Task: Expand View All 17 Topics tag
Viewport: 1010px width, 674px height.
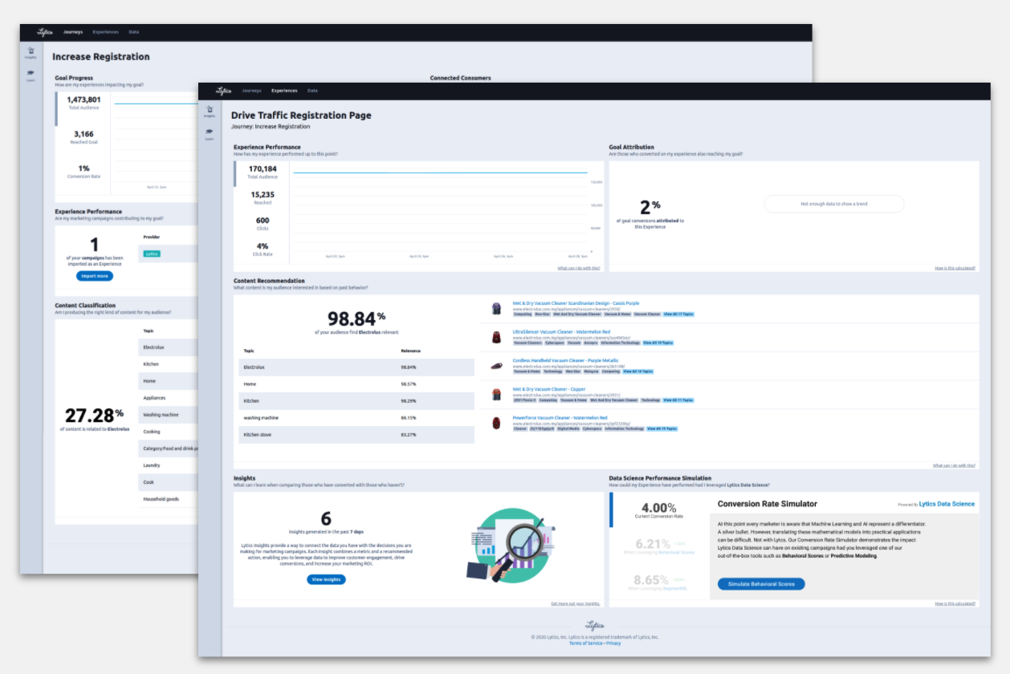Action: coord(679,315)
